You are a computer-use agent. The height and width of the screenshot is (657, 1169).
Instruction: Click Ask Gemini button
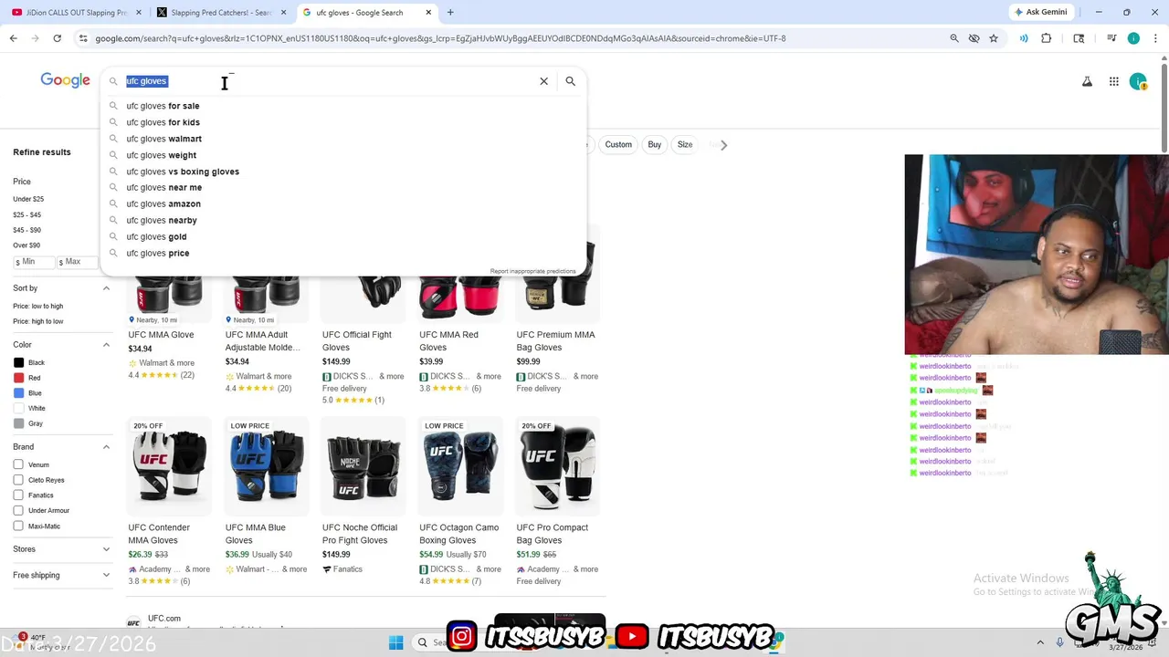pyautogui.click(x=1040, y=13)
